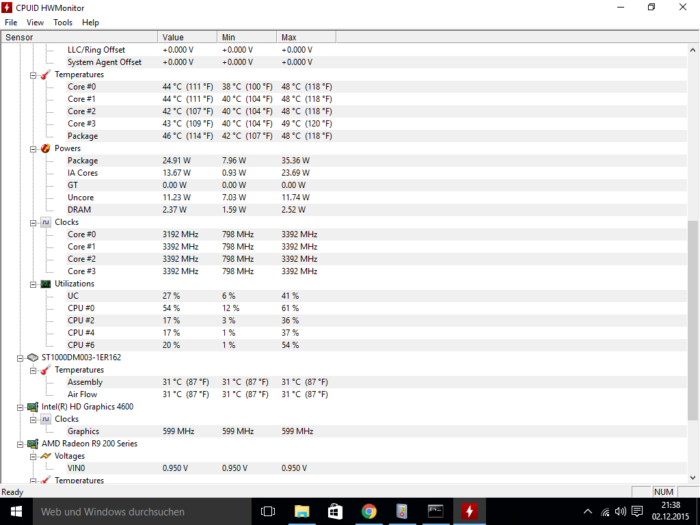700x525 pixels.
Task: Click the card icon beside Intel(R) HD Graphics 4600
Action: click(33, 407)
